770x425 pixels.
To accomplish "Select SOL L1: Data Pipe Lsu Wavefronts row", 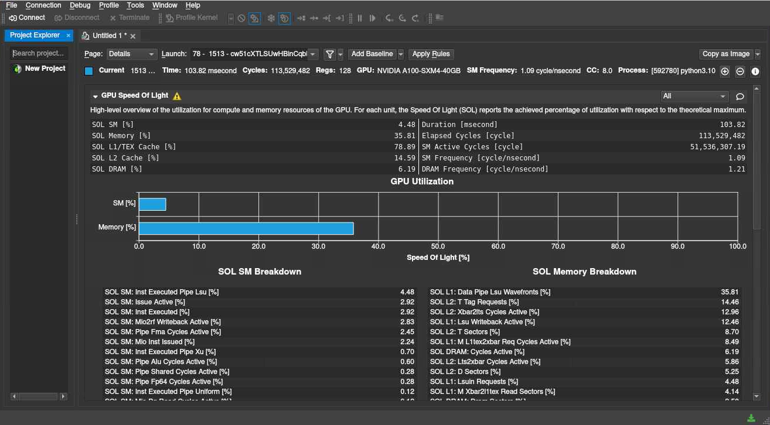I will [x=584, y=292].
